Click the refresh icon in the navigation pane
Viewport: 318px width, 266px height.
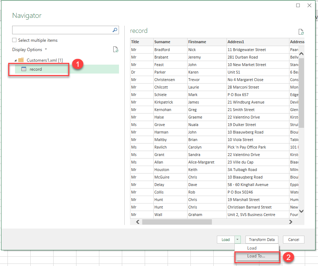(115, 50)
